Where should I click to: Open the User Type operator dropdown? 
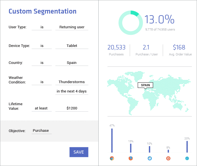[x=42, y=27]
